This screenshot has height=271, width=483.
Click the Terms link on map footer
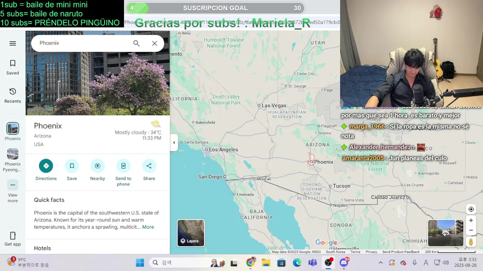tap(355, 252)
